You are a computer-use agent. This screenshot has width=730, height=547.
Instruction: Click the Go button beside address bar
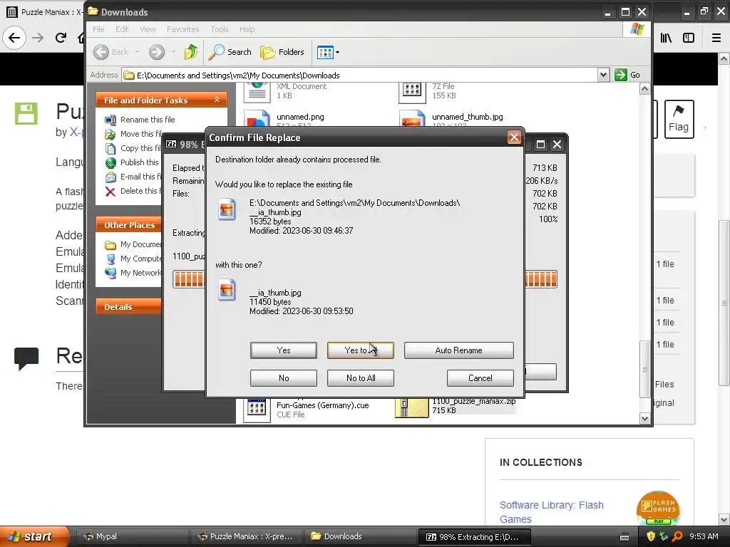pos(627,75)
